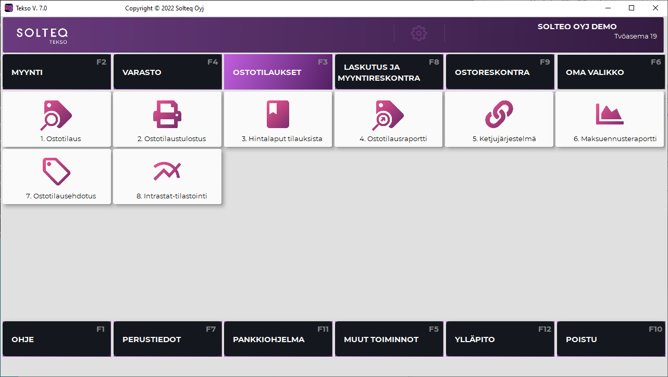
Task: Open the Ostoreskontra F9 tab
Action: click(x=500, y=72)
